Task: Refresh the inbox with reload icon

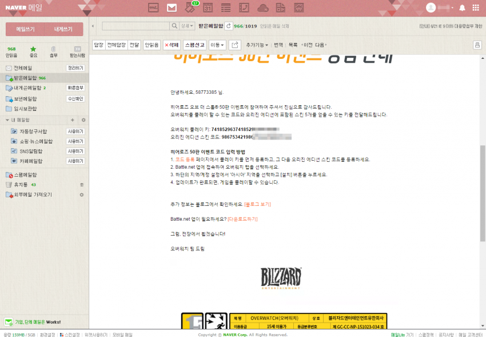Action: pos(229,26)
